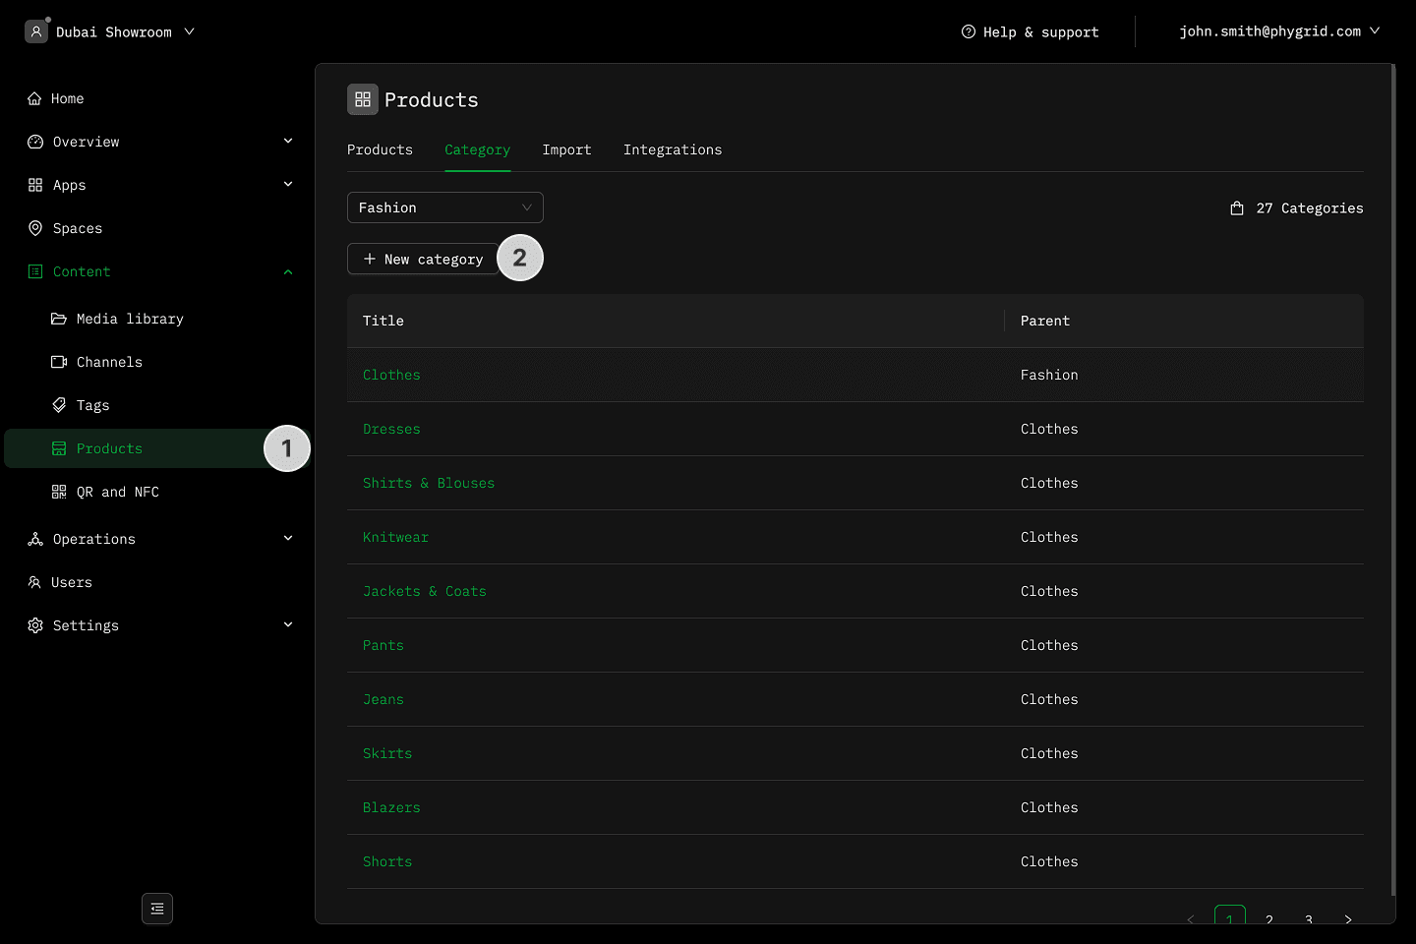Open the Spaces location pin icon
The width and height of the screenshot is (1416, 944).
click(35, 228)
